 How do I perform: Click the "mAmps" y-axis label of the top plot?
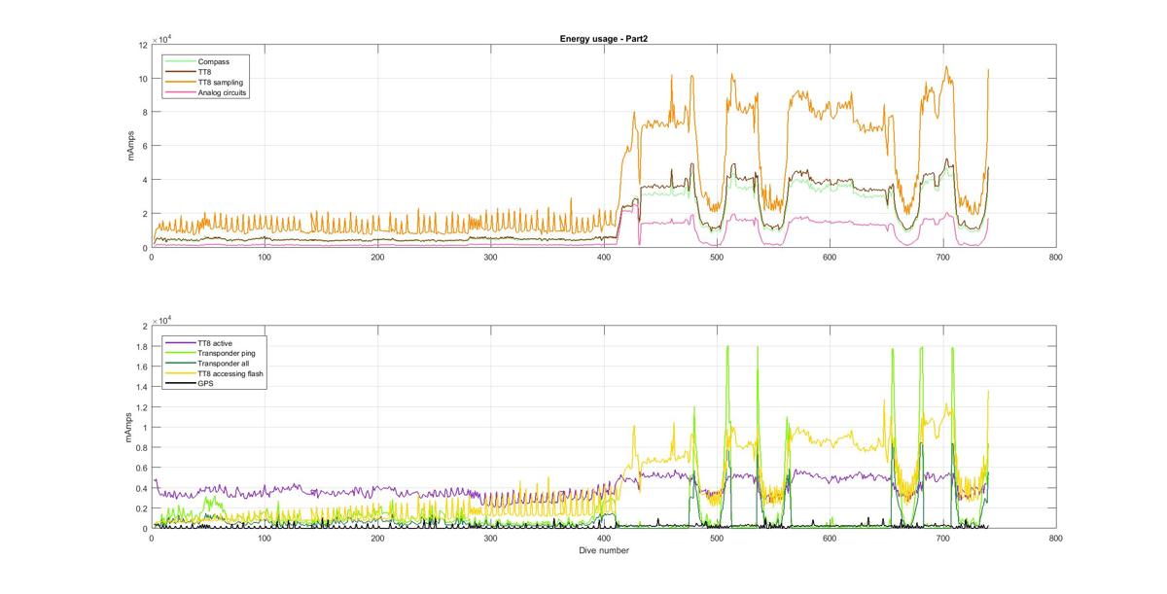131,146
